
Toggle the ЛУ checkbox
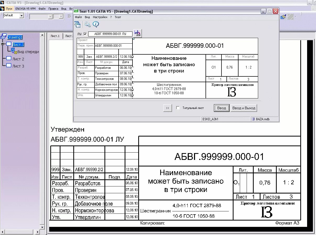pyautogui.click(x=85, y=34)
